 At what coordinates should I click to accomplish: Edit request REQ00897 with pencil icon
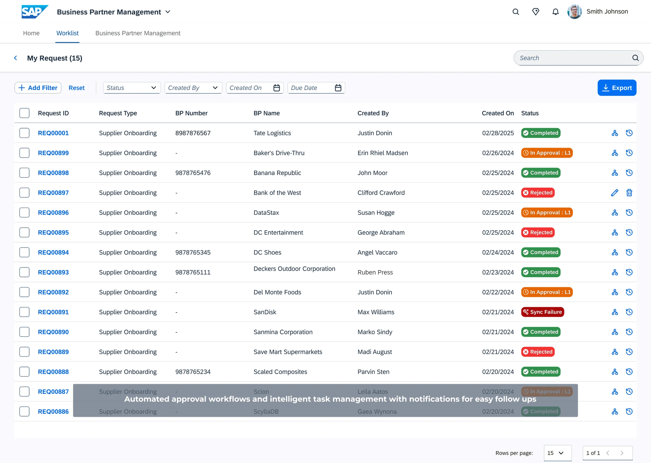pos(615,193)
